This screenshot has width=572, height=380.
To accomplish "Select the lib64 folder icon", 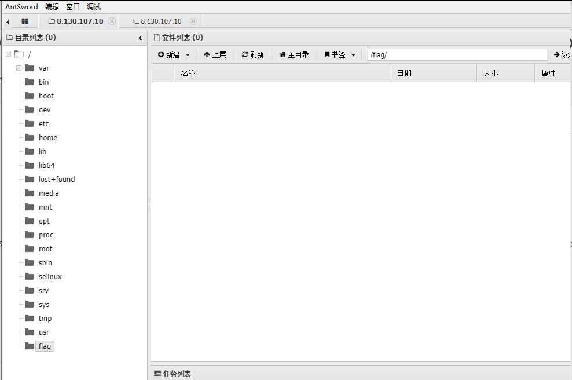I will point(30,165).
